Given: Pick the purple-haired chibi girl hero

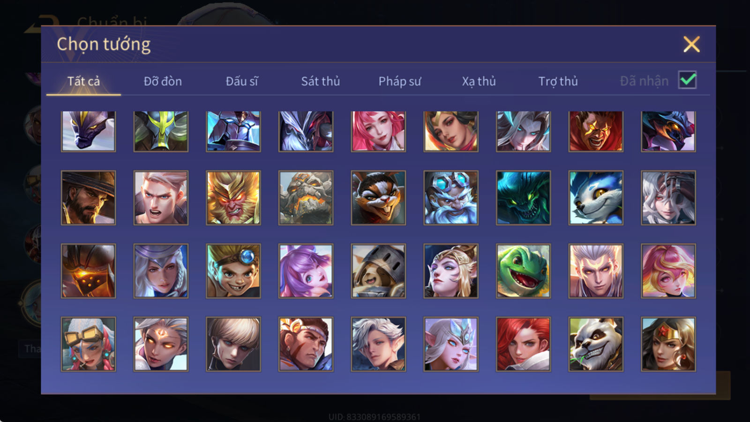Looking at the screenshot, I should point(306,271).
